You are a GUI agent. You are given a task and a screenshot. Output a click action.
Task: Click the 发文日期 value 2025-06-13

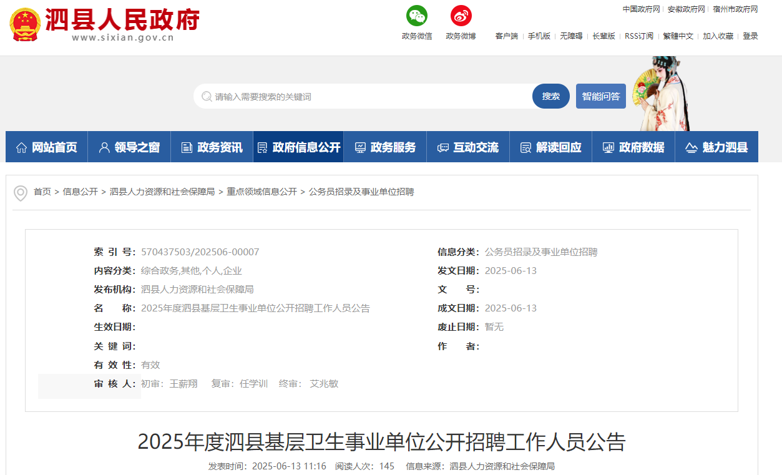pyautogui.click(x=511, y=271)
